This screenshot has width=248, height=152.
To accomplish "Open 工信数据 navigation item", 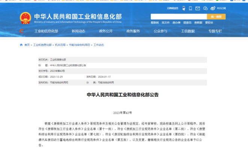I will click(x=188, y=31).
